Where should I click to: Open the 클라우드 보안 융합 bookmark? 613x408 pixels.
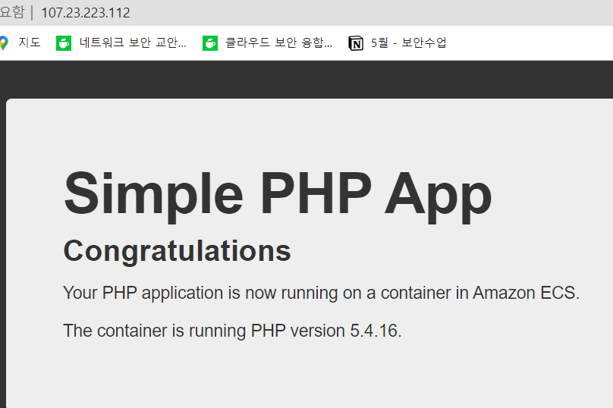coord(268,42)
